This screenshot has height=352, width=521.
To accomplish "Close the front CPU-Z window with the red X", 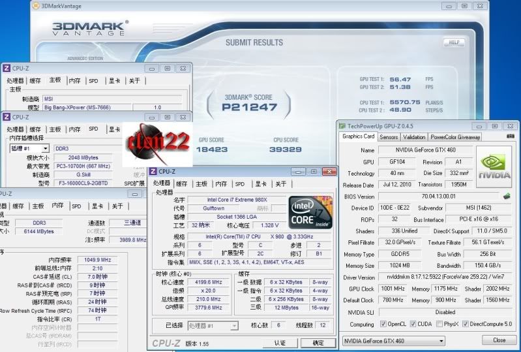I will [329, 171].
